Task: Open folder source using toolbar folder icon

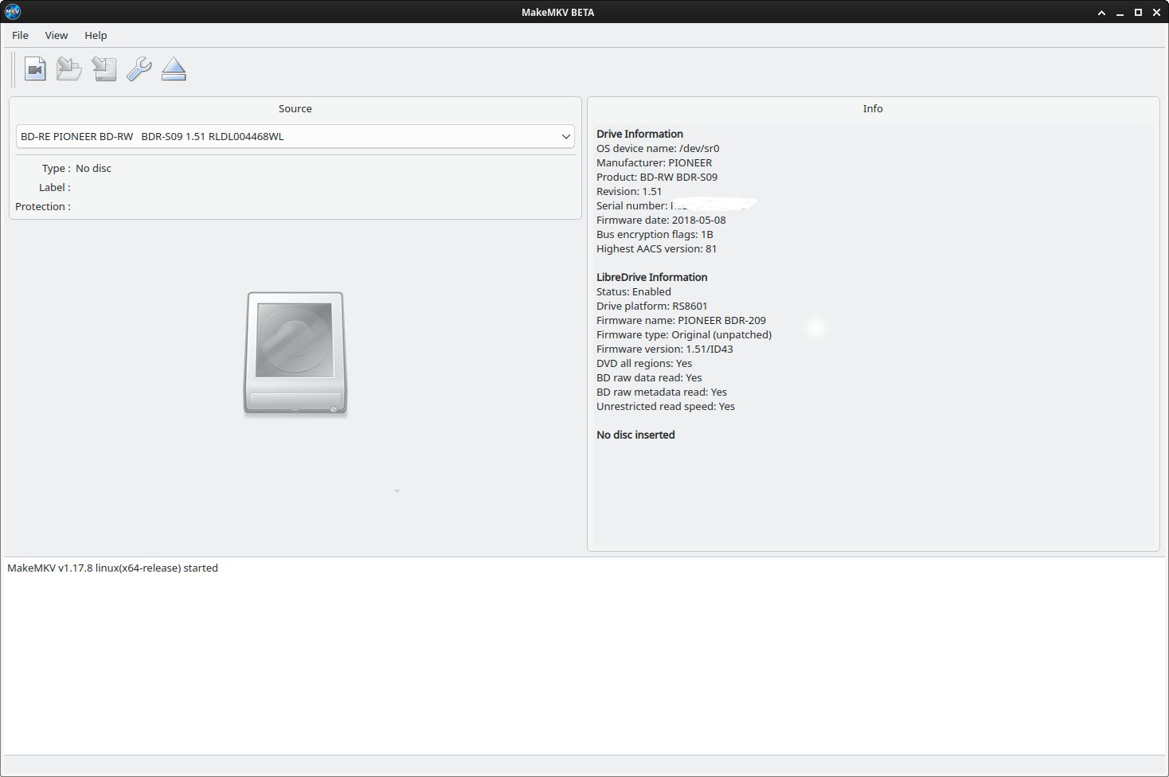Action: pos(69,69)
